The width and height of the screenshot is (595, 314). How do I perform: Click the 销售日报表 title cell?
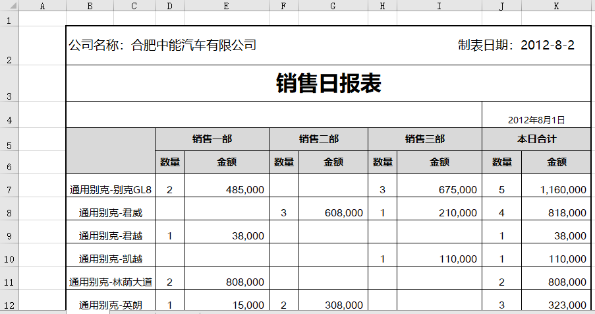[328, 84]
